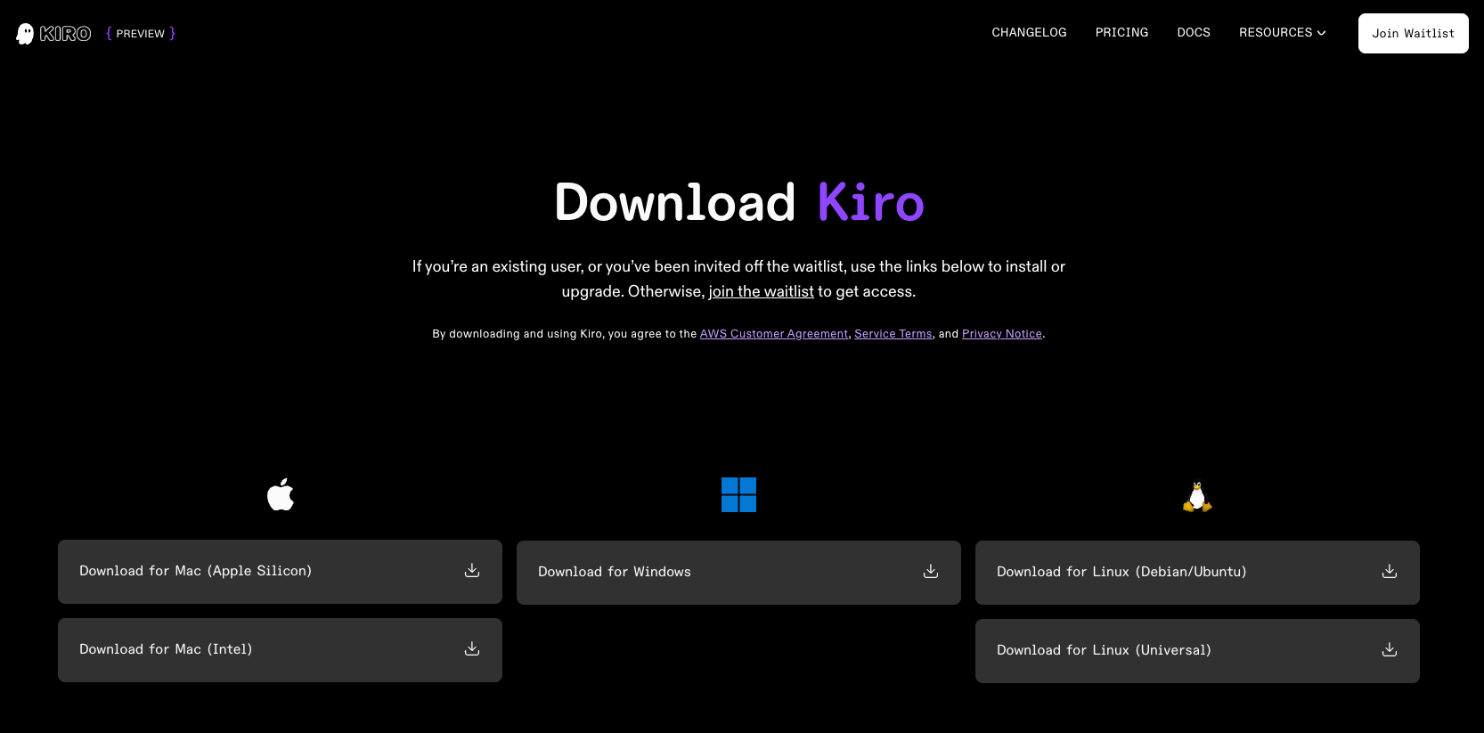Screen dimensions: 1484x733
Task: Click download arrow for Mac Intel
Action: 472,648
